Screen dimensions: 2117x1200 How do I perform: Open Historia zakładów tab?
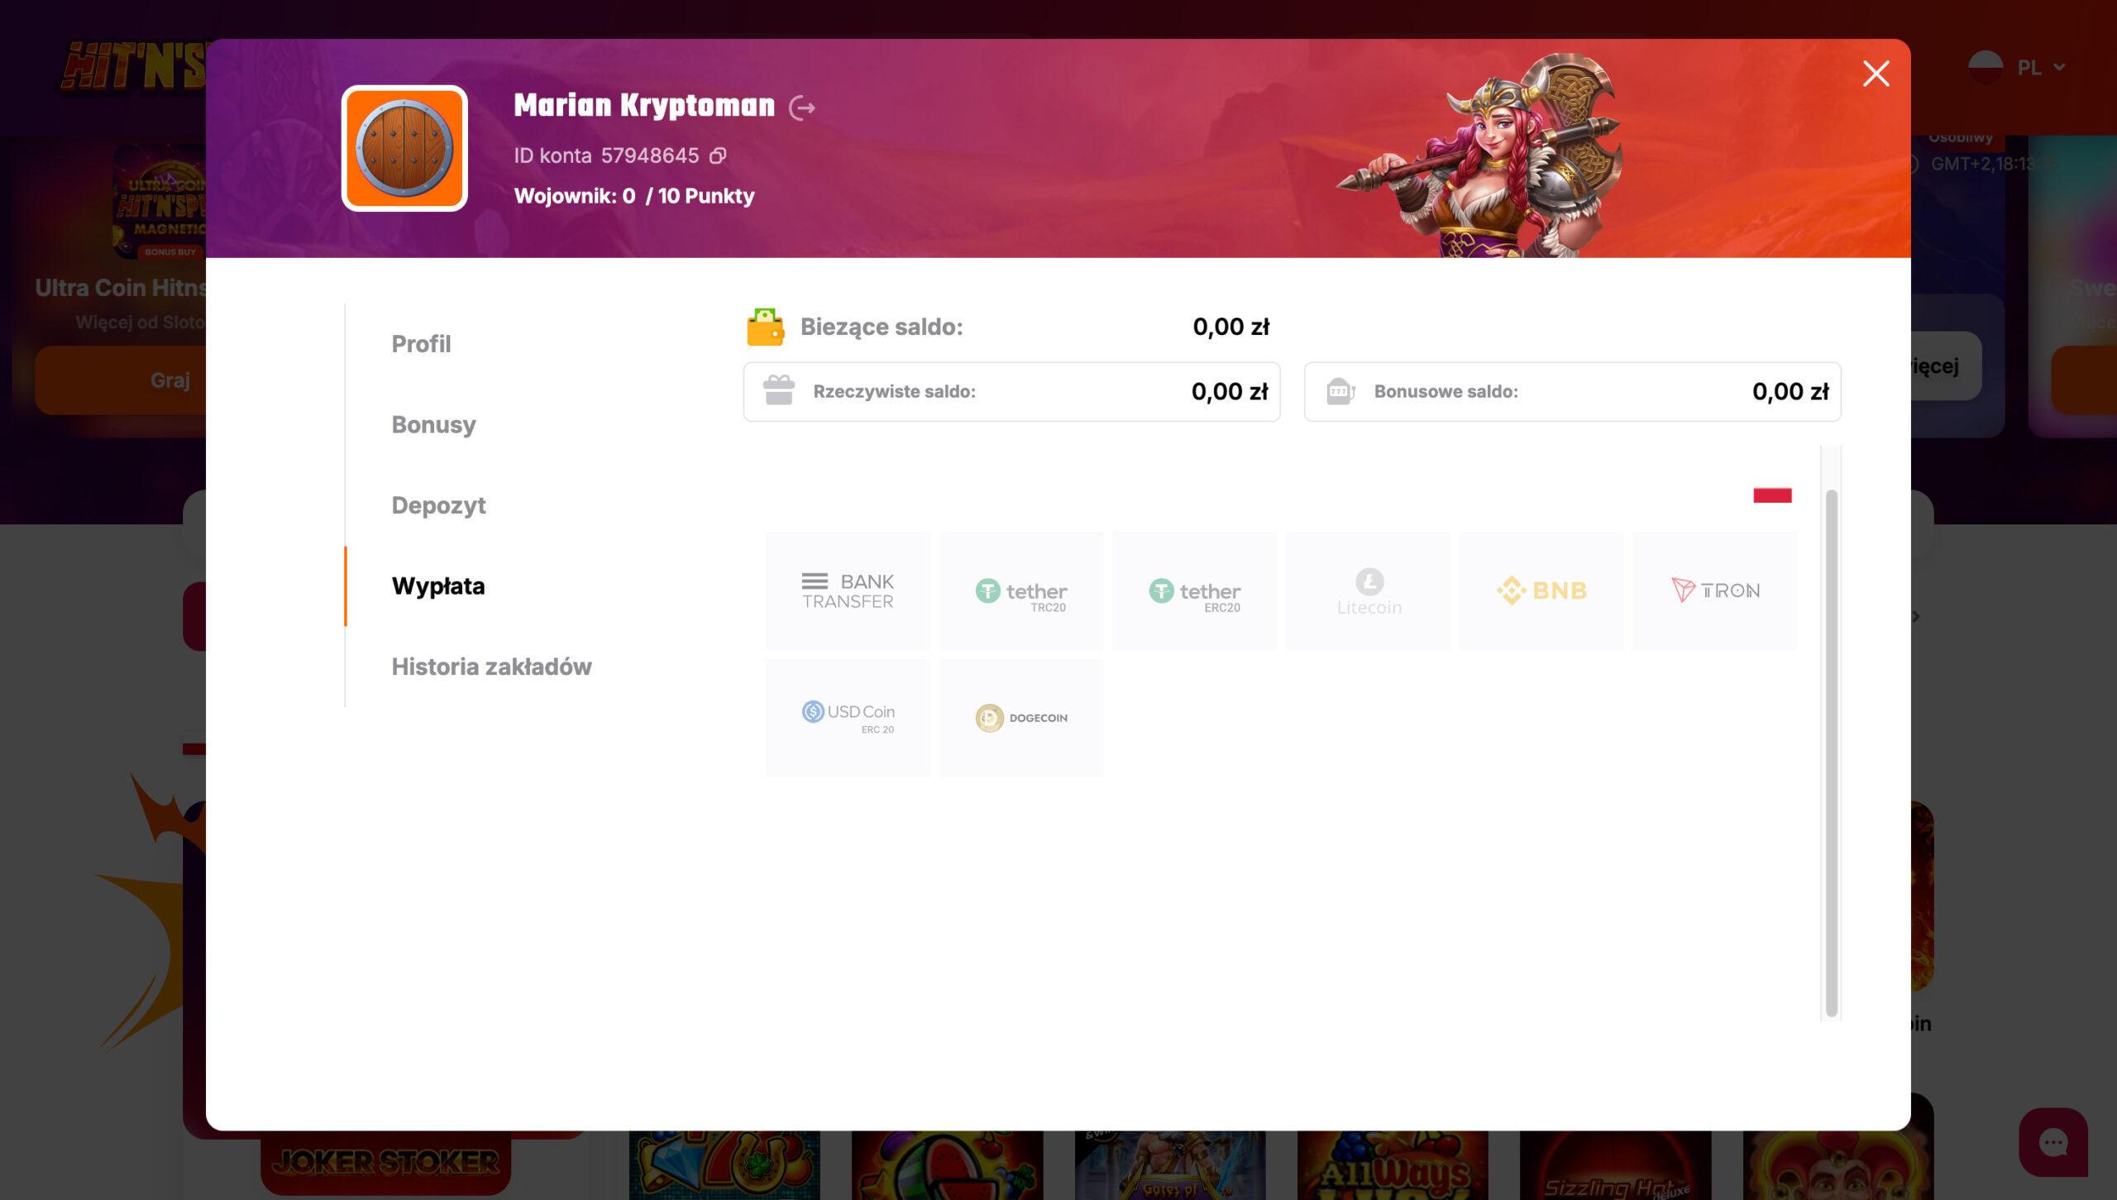(x=491, y=667)
